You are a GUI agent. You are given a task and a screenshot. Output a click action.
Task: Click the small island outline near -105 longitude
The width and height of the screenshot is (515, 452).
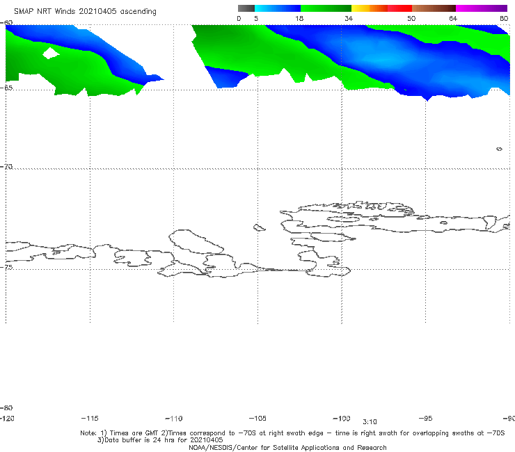pos(259,227)
